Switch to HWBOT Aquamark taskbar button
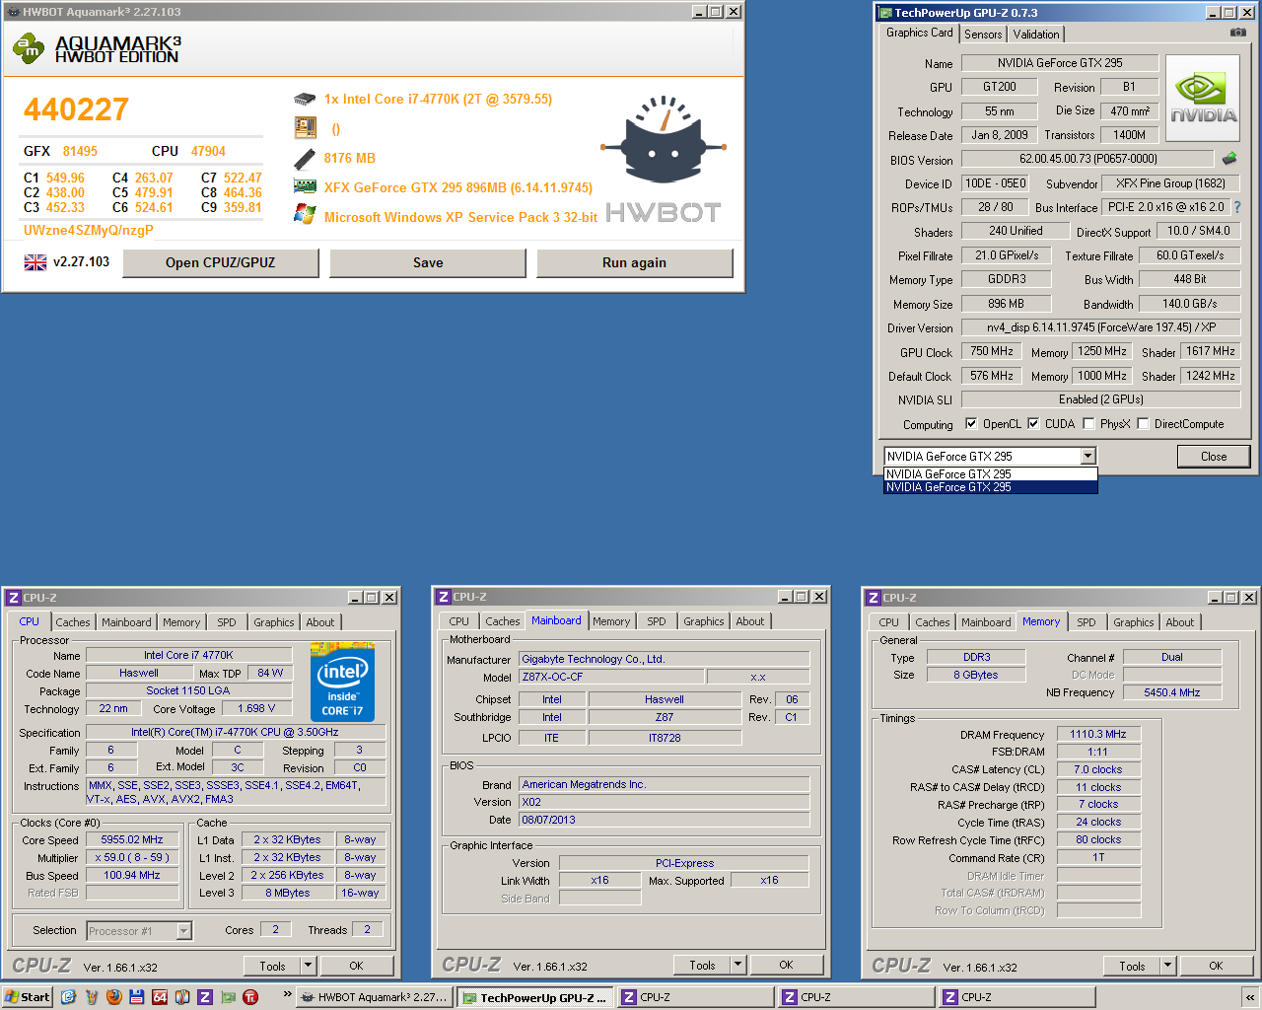1262x1010 pixels. point(374,997)
